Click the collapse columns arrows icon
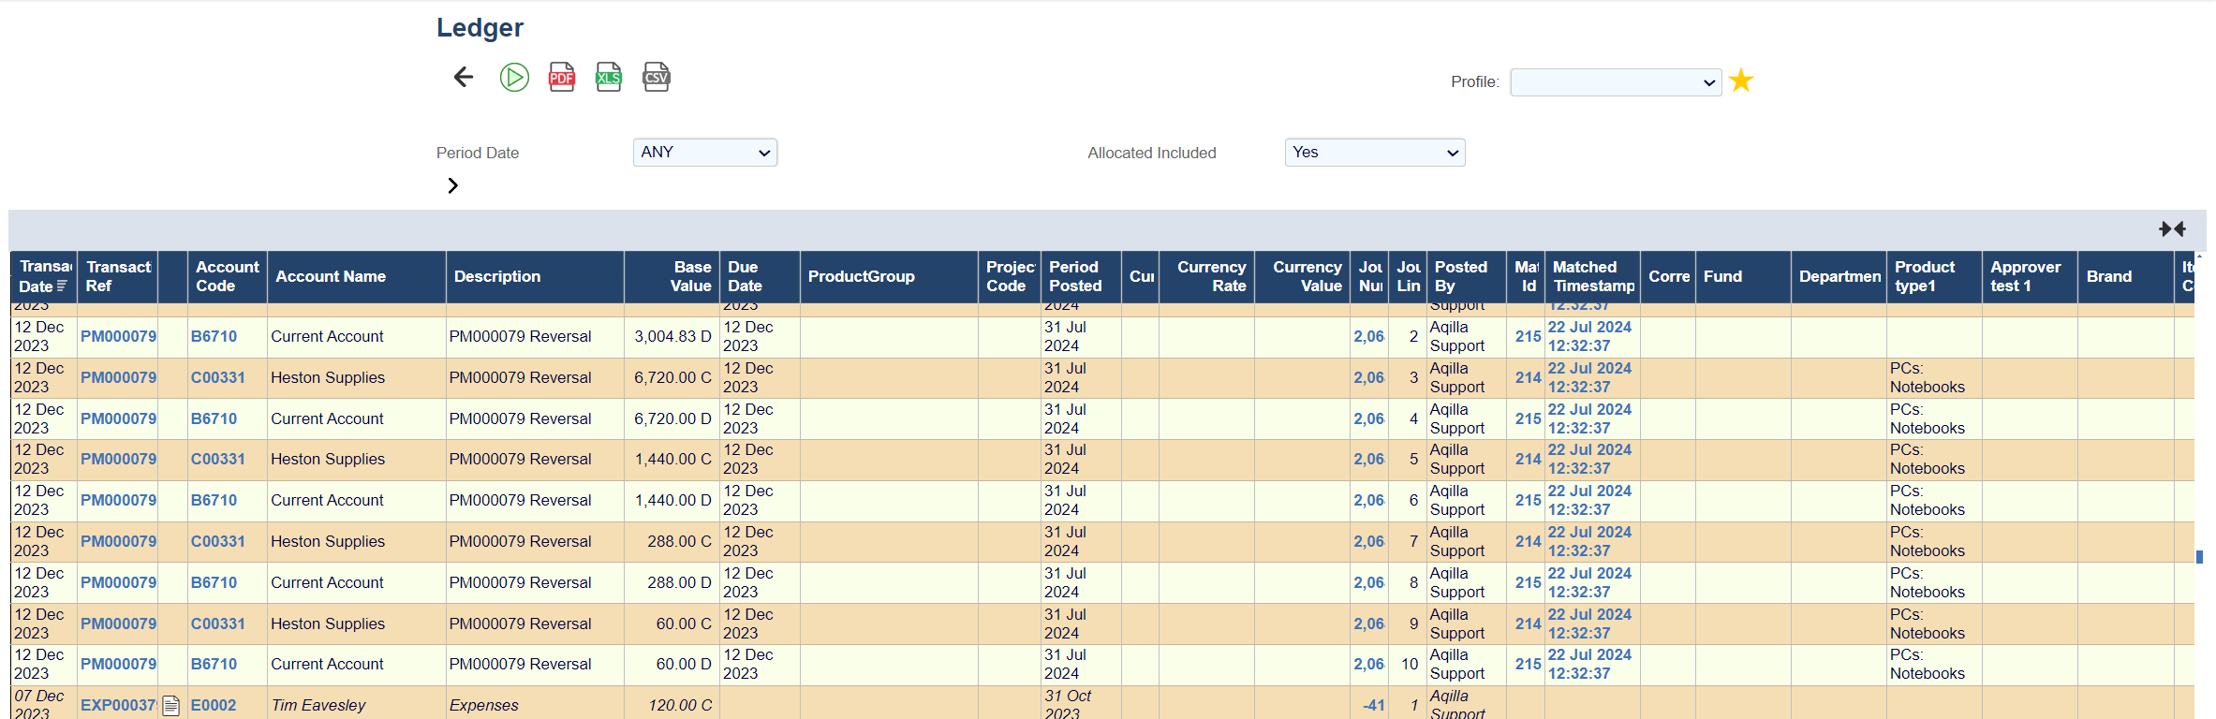The image size is (2216, 719). (x=2172, y=229)
